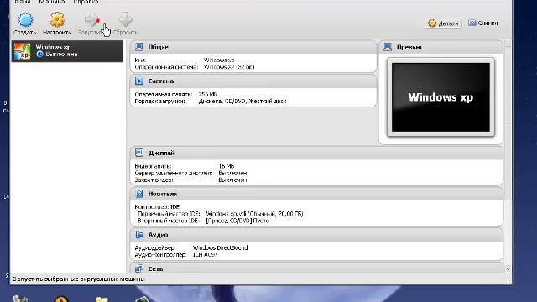Switch to the Снимки snapshots button
This screenshot has width=537, height=302.
(x=483, y=23)
